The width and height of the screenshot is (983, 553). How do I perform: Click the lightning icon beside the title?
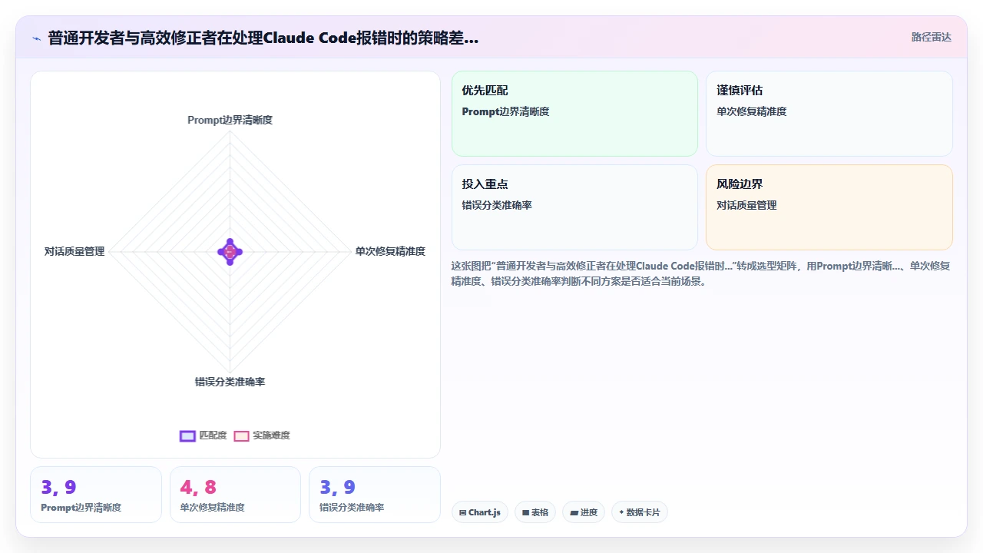point(36,38)
